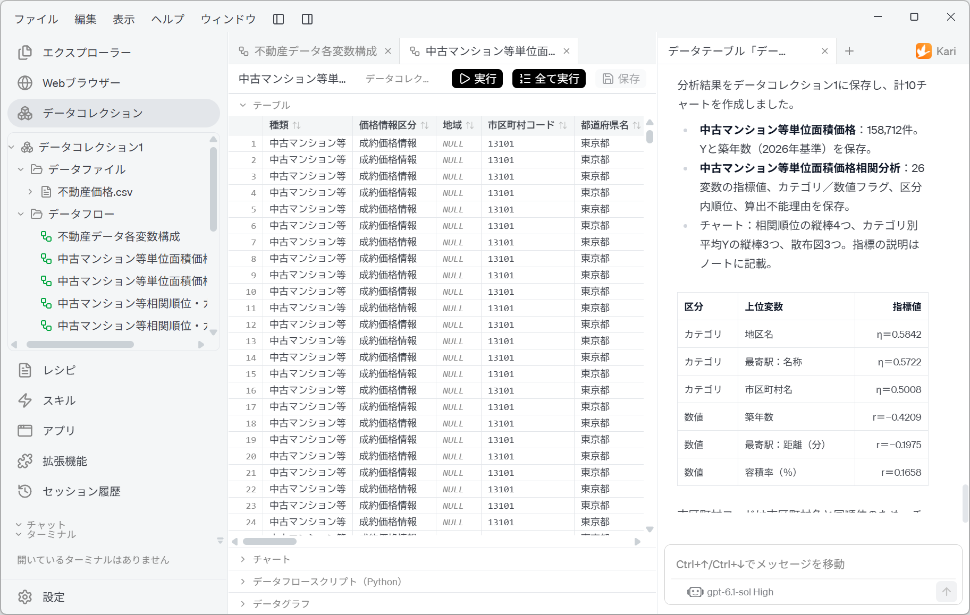Open the レシピ document icon
Viewport: 970px width, 615px height.
(x=25, y=370)
